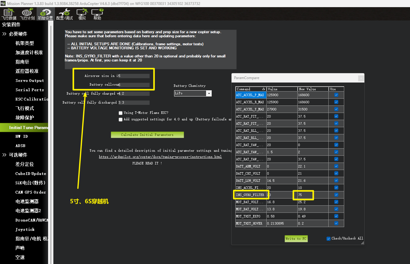Toggle Check/Uncheck All checkbox
Viewport: 410px width, 264px height.
pos(328,239)
